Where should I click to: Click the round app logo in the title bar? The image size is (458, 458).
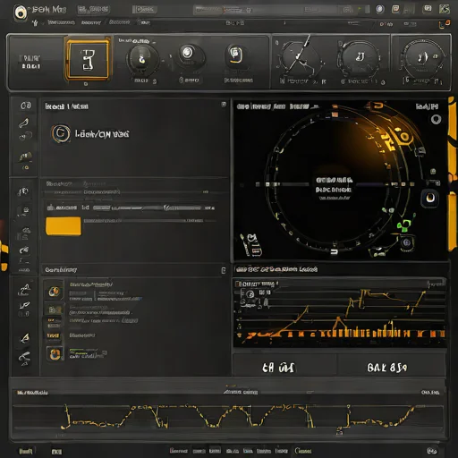[x=21, y=13]
